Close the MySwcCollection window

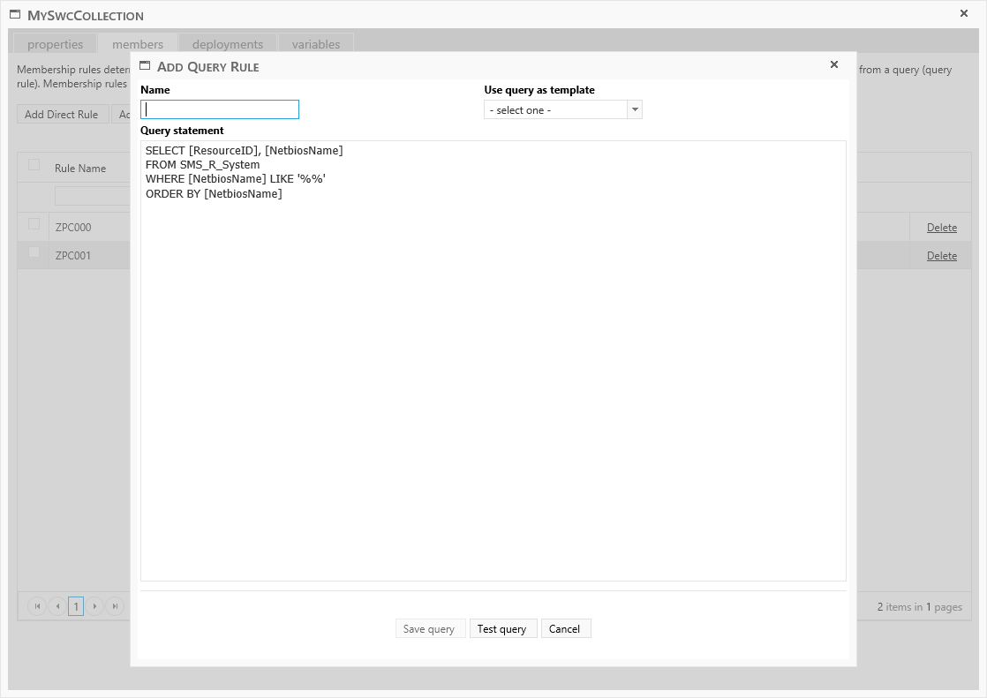click(x=964, y=13)
